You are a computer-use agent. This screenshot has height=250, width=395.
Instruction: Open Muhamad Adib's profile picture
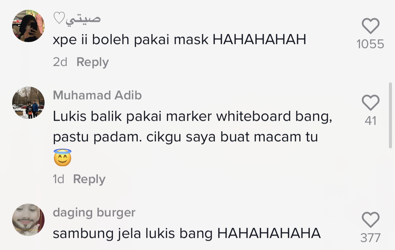coord(28,103)
